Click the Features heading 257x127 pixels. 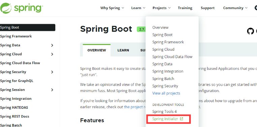(92, 121)
